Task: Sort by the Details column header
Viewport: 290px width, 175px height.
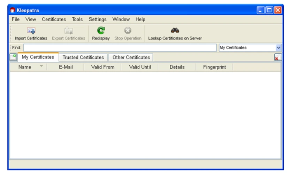Action: 177,67
